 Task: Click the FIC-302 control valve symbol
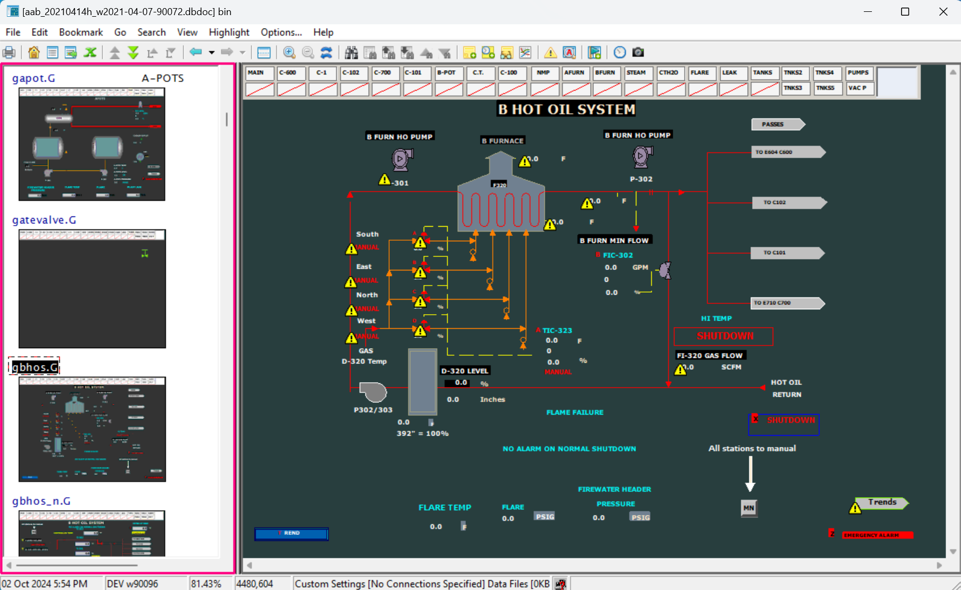coord(665,270)
